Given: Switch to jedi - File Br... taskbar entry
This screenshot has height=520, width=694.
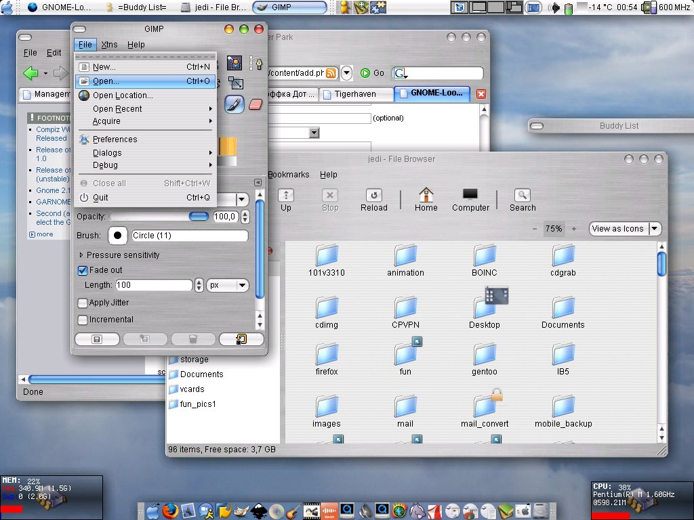Looking at the screenshot, I should coord(214,7).
